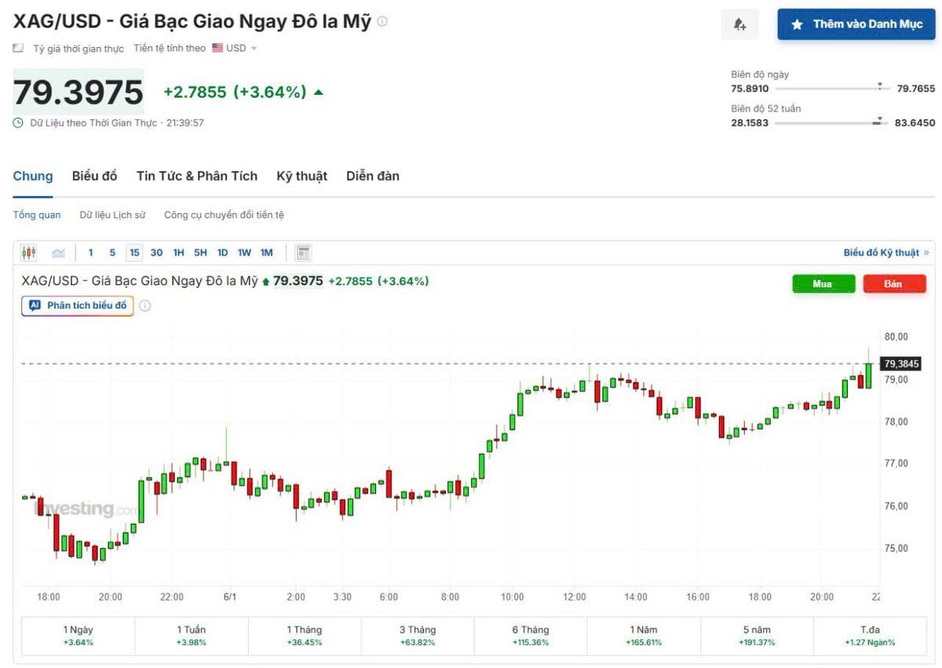The image size is (942, 668).
Task: Switch to the Chung tab
Action: point(33,176)
